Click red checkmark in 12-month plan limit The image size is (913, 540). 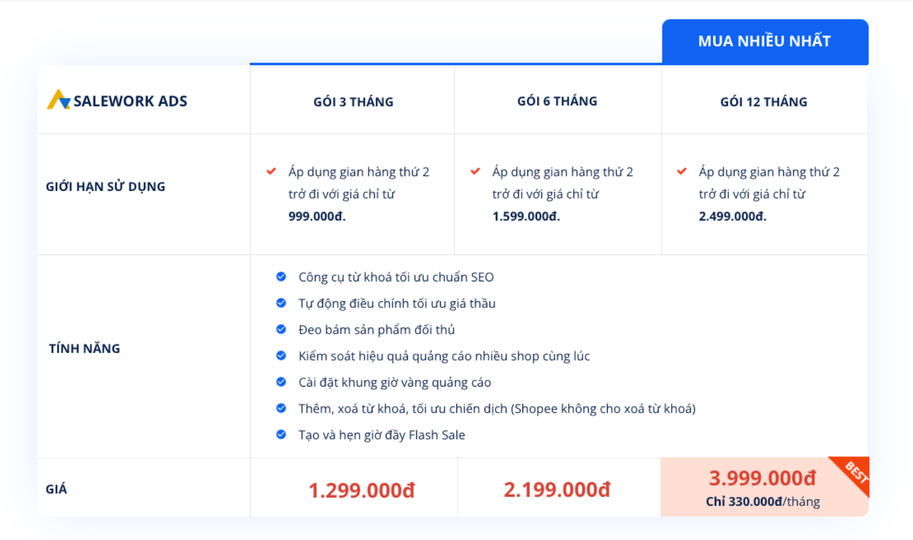point(682,172)
